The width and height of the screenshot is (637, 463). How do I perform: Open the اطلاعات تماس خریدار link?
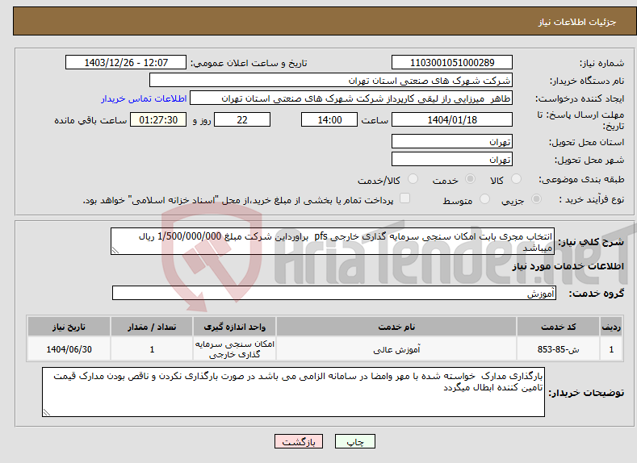pos(144,98)
